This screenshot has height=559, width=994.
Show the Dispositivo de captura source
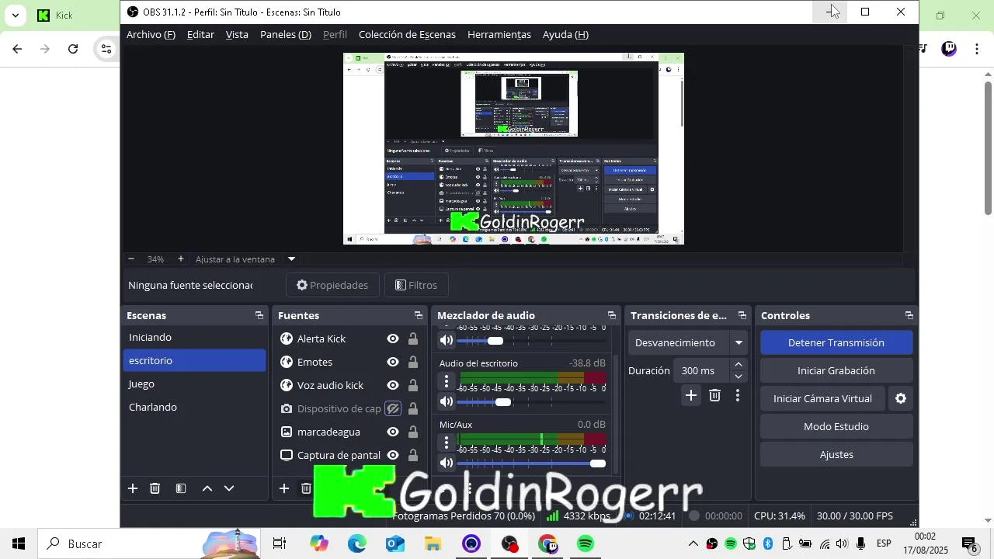(393, 408)
